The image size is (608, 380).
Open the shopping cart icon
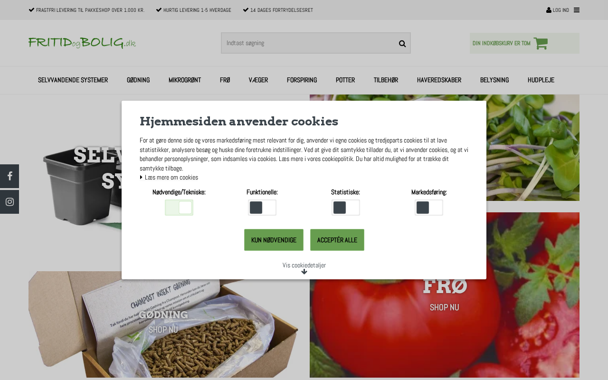(541, 43)
